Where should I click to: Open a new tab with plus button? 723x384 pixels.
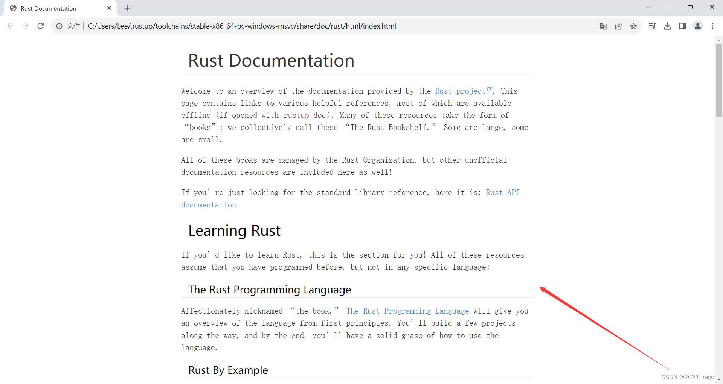coord(127,8)
